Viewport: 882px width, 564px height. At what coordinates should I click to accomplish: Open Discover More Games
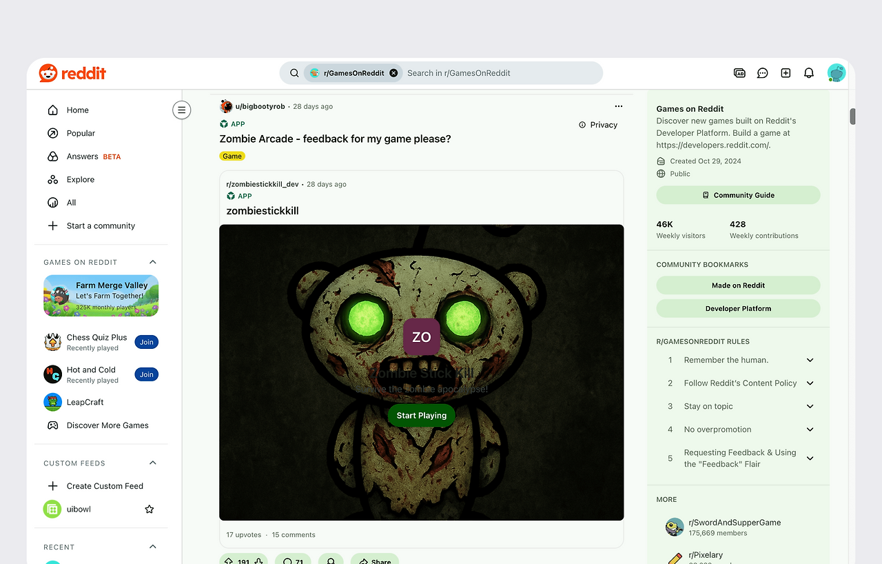click(102, 425)
